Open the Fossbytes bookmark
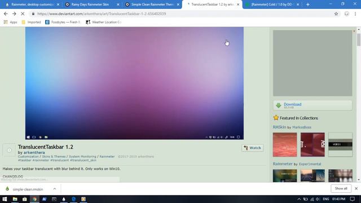Screen dimensions: 361x203 [x=63, y=22]
